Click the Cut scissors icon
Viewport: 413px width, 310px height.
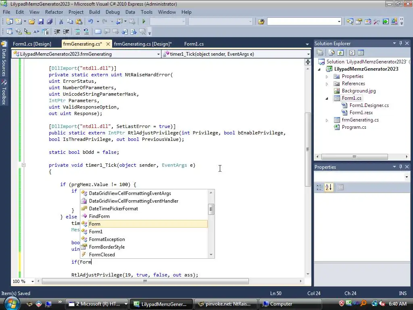click(x=61, y=21)
